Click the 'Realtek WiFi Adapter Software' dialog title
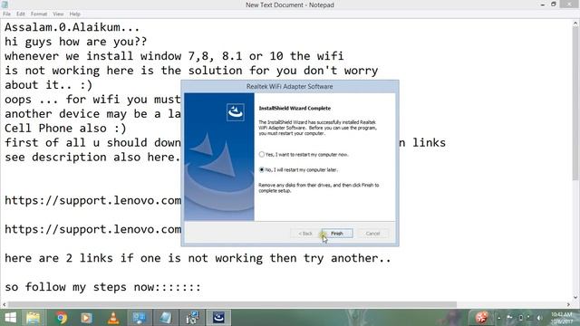Image resolution: width=580 pixels, height=326 pixels. tap(290, 87)
